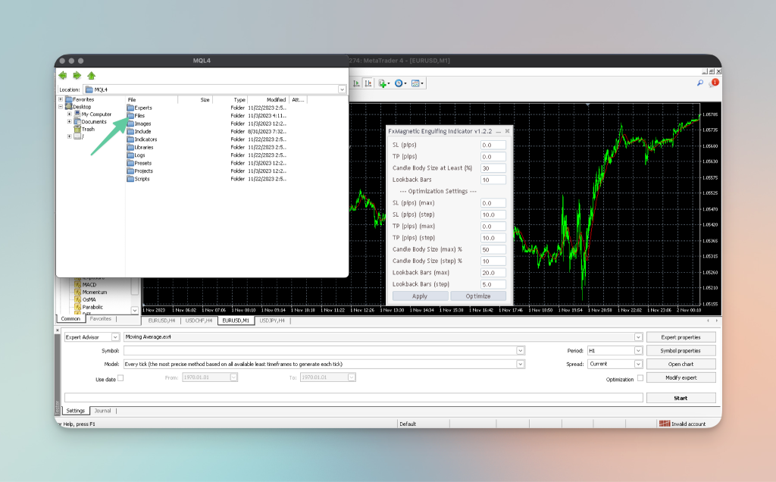Go up one folder with the up-arrow icon
Image resolution: width=776 pixels, height=482 pixels.
(91, 75)
